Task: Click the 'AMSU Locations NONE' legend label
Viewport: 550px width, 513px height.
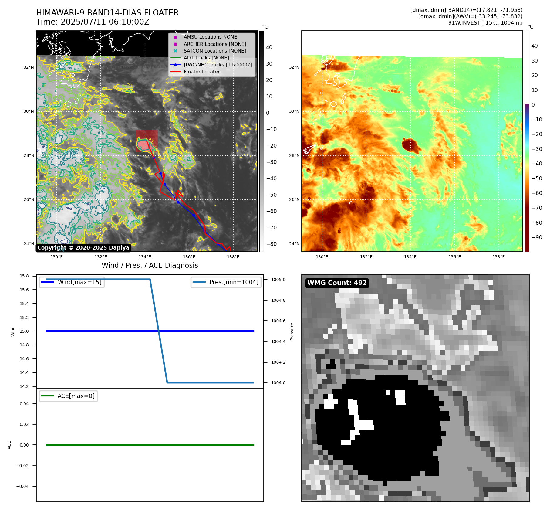Action: click(x=210, y=37)
